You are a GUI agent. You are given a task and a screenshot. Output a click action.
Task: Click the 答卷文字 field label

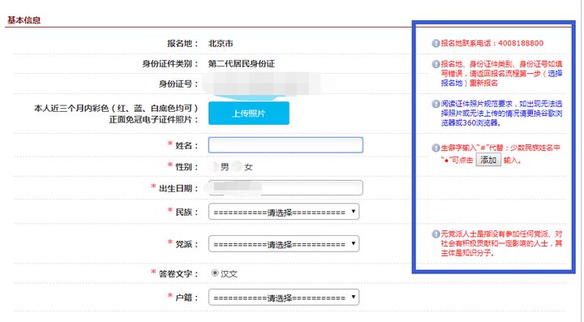[178, 274]
